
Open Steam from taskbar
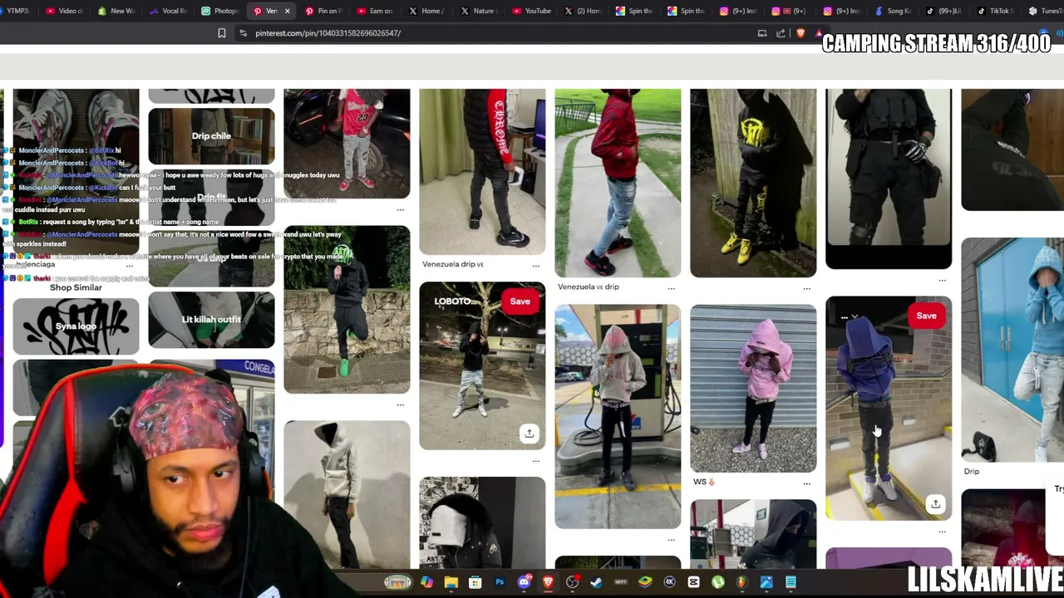click(596, 582)
